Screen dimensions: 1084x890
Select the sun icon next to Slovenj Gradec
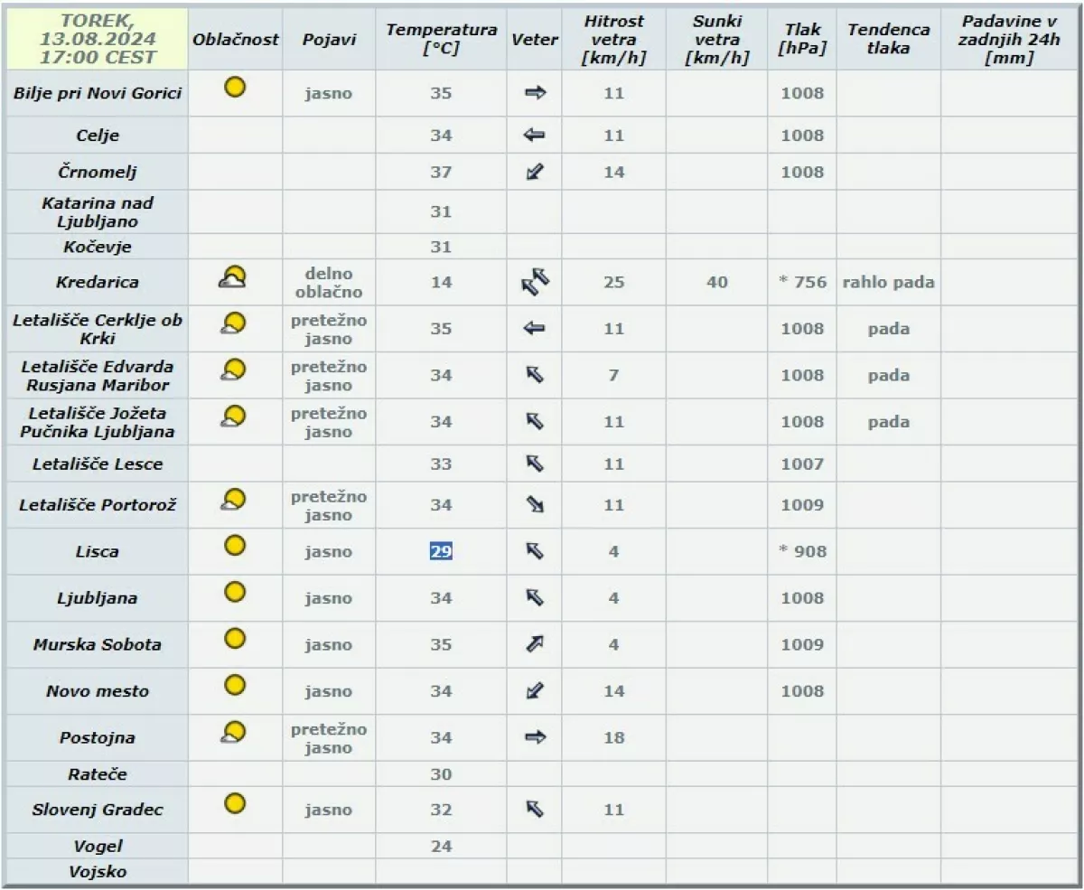point(235,803)
